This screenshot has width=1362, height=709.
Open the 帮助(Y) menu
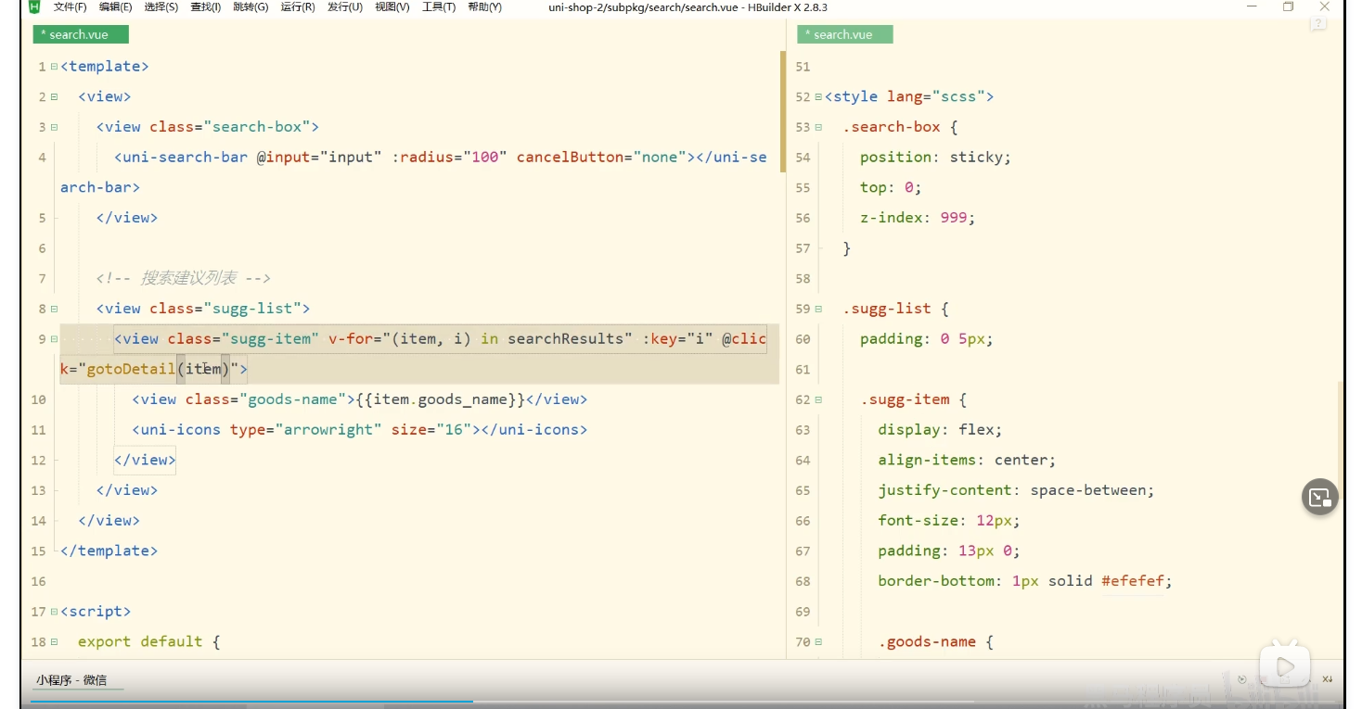coord(484,6)
